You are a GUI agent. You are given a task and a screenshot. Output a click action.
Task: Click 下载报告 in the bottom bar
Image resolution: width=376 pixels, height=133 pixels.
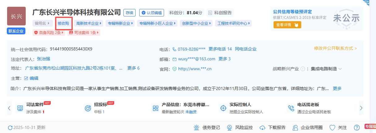[x=272, y=127]
